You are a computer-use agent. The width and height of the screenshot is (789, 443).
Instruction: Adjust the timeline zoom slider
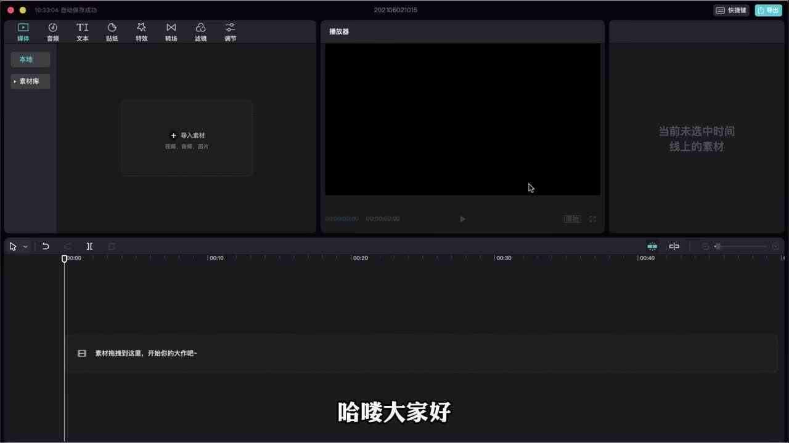[x=741, y=246]
